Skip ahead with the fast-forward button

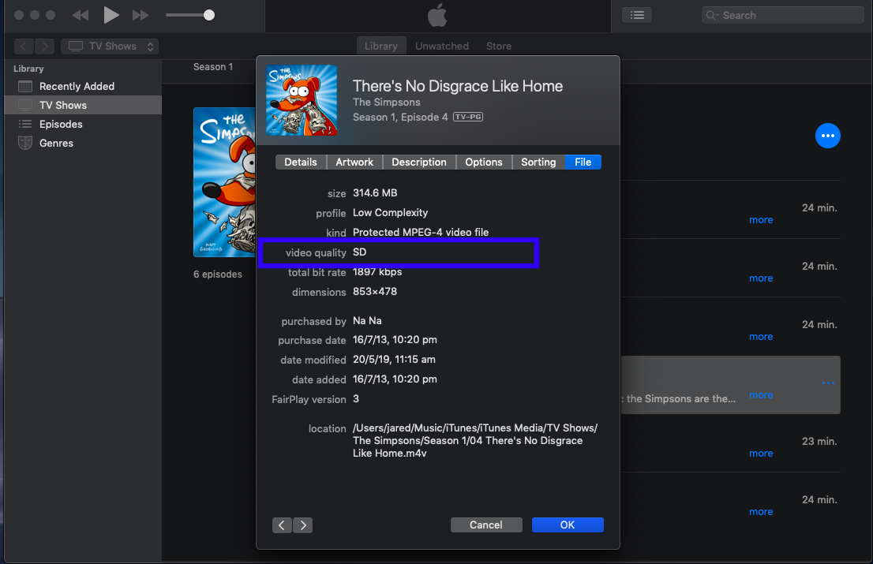tap(141, 15)
